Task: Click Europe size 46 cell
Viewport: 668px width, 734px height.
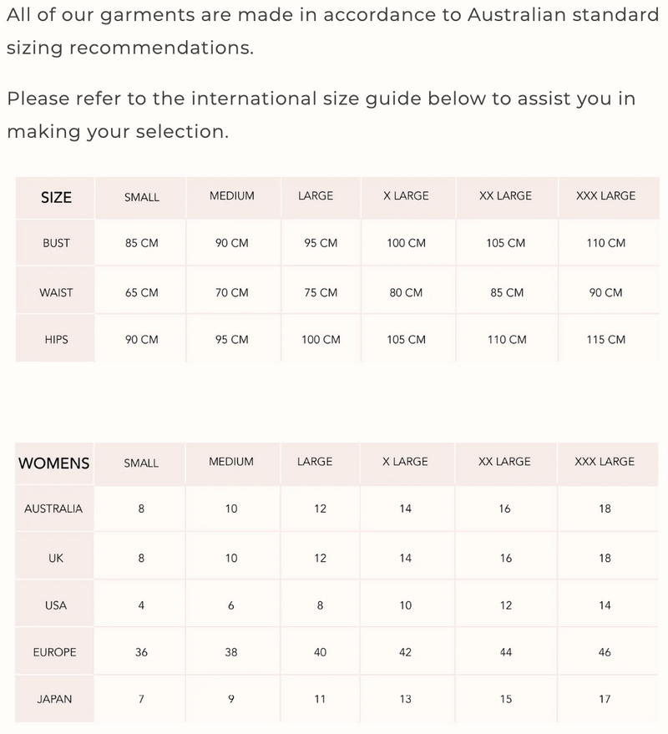Action: click(605, 652)
